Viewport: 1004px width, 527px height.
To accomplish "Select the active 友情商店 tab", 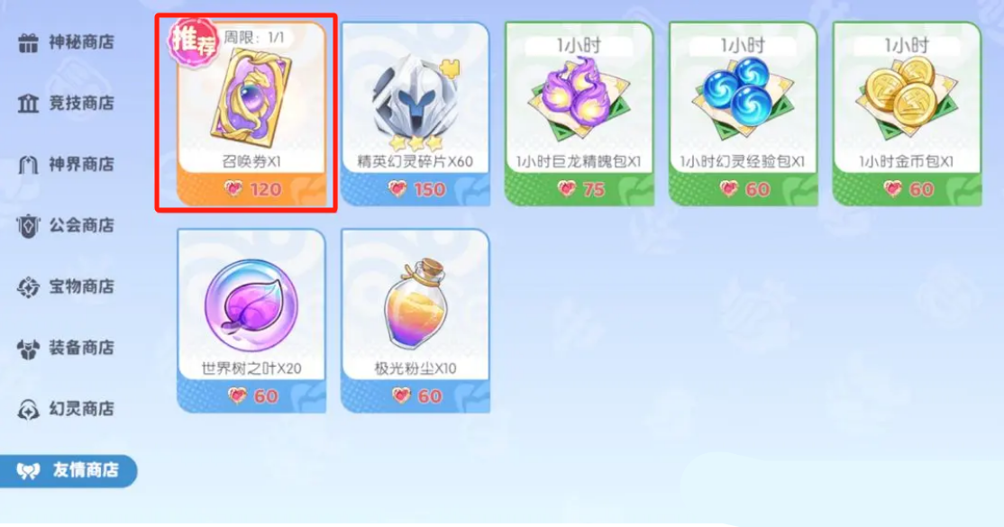I will point(68,470).
